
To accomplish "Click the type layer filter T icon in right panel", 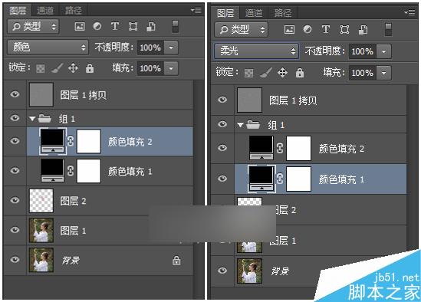I will click(x=326, y=29).
